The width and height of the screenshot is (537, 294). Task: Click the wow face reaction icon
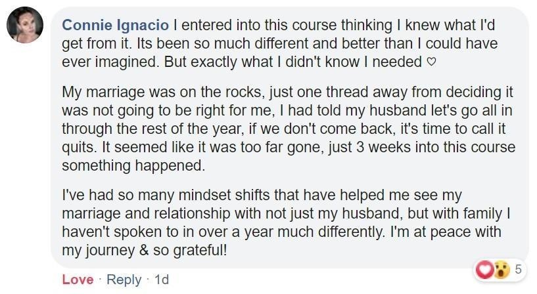click(x=500, y=269)
